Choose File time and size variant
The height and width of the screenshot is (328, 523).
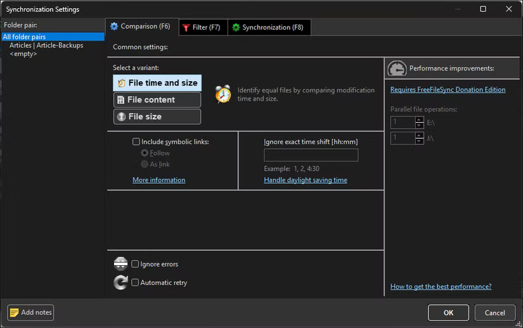point(157,83)
